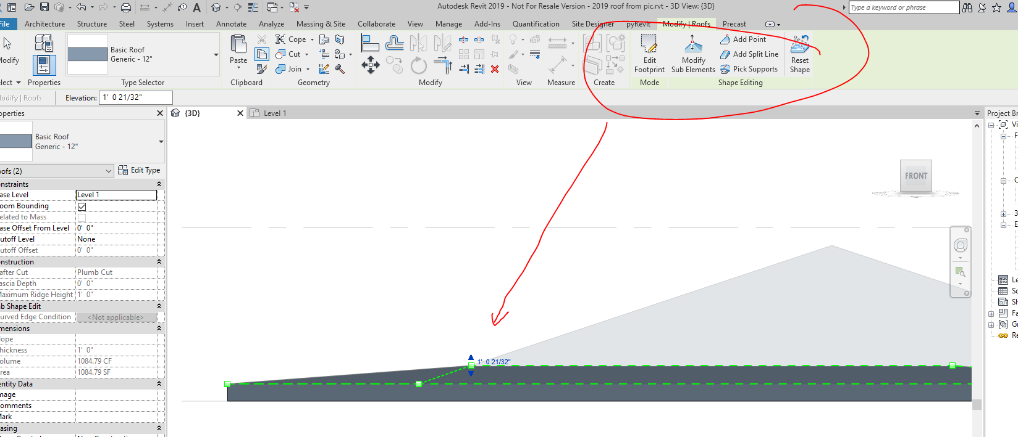The height and width of the screenshot is (437, 1018).
Task: Open the Architecture ribbon tab
Action: click(x=44, y=24)
